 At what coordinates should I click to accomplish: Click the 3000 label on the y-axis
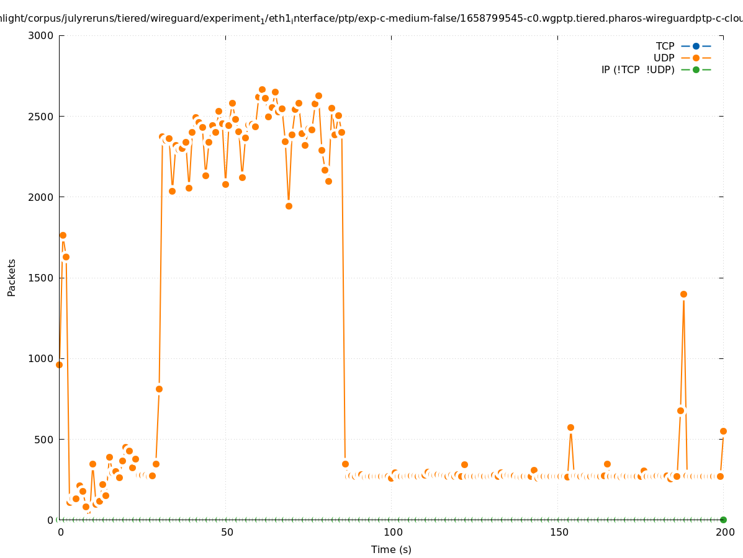[42, 35]
